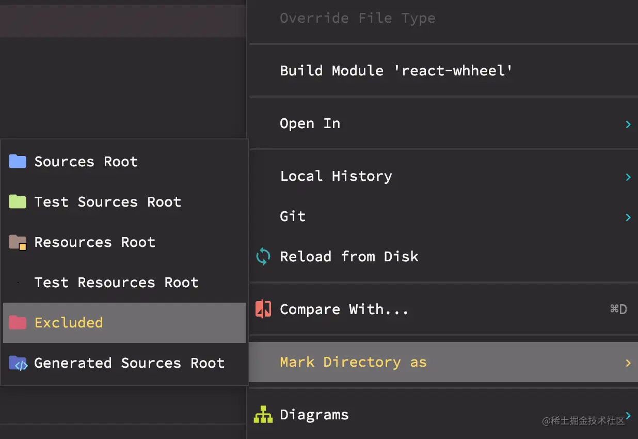The width and height of the screenshot is (638, 439).
Task: Expand the Open In submenu arrow
Action: click(x=628, y=124)
